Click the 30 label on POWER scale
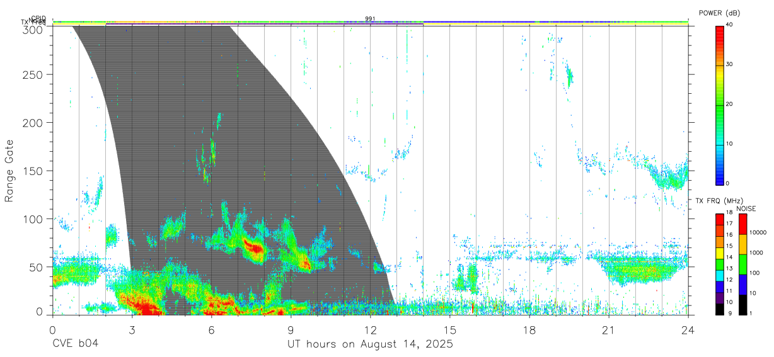The image size is (774, 357). pos(730,64)
